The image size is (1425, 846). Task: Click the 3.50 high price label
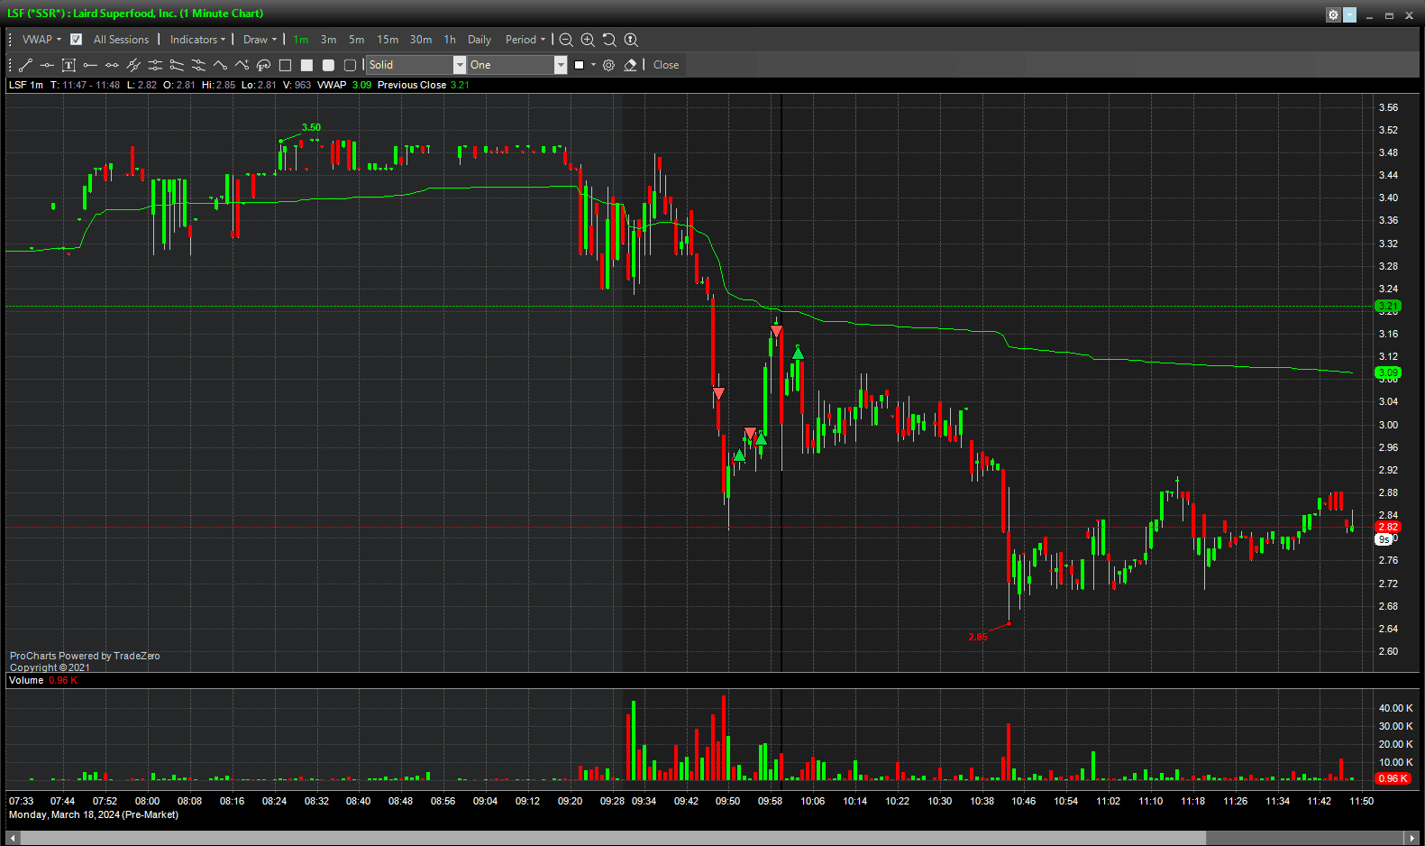pos(311,127)
